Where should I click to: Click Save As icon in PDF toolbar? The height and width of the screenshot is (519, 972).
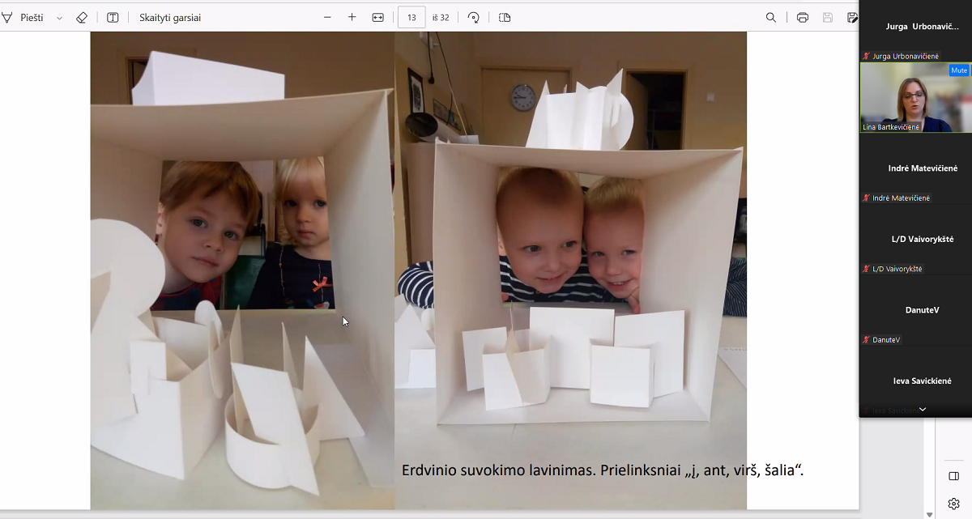[852, 17]
